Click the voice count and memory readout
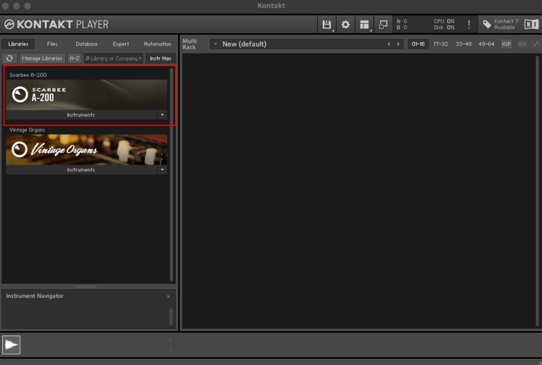The image size is (542, 365). tap(402, 24)
